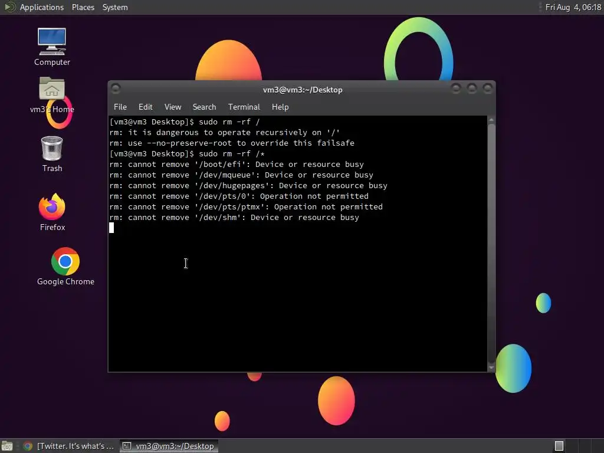Click the MATE logo in the top panel

(x=9, y=7)
